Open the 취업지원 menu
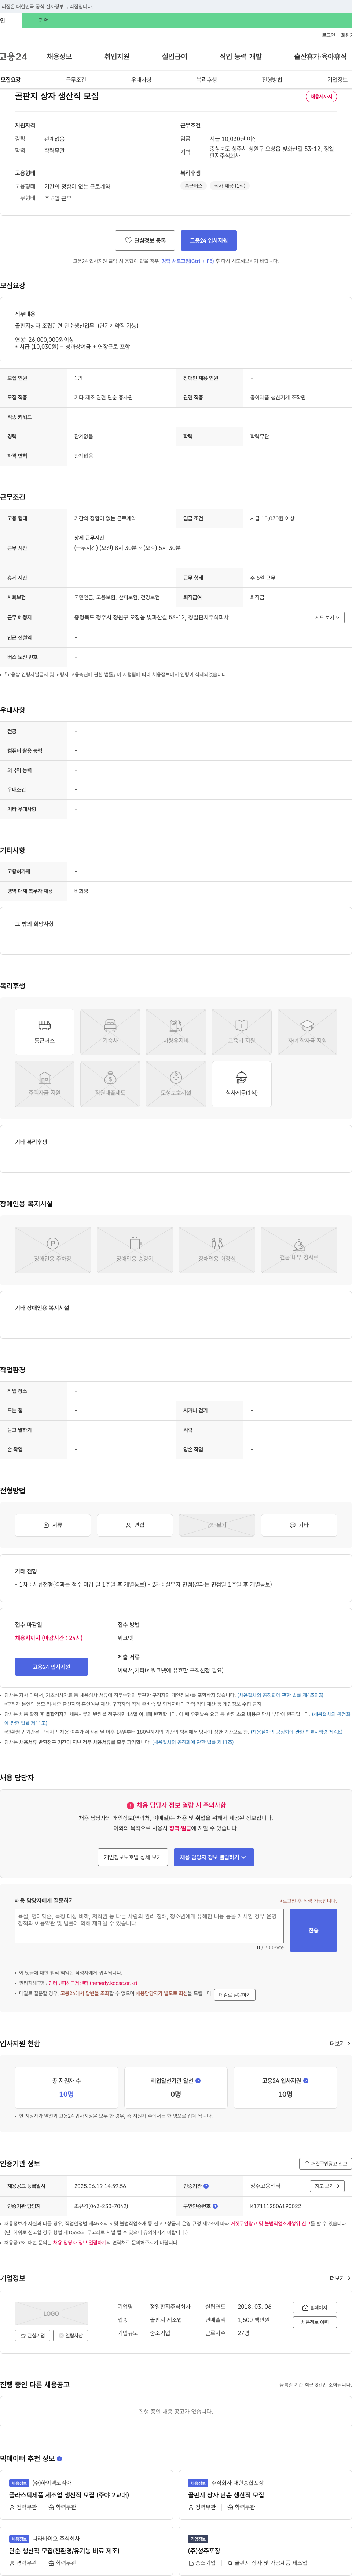The image size is (352, 2576). pyautogui.click(x=117, y=57)
